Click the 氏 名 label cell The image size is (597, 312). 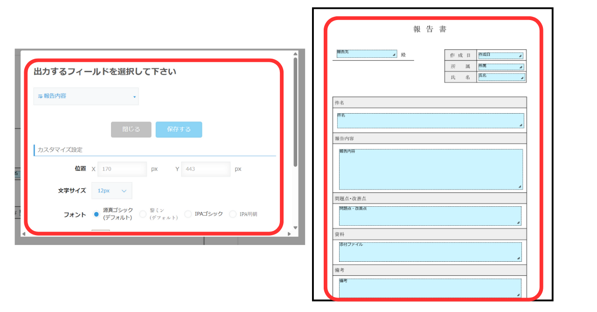click(461, 77)
